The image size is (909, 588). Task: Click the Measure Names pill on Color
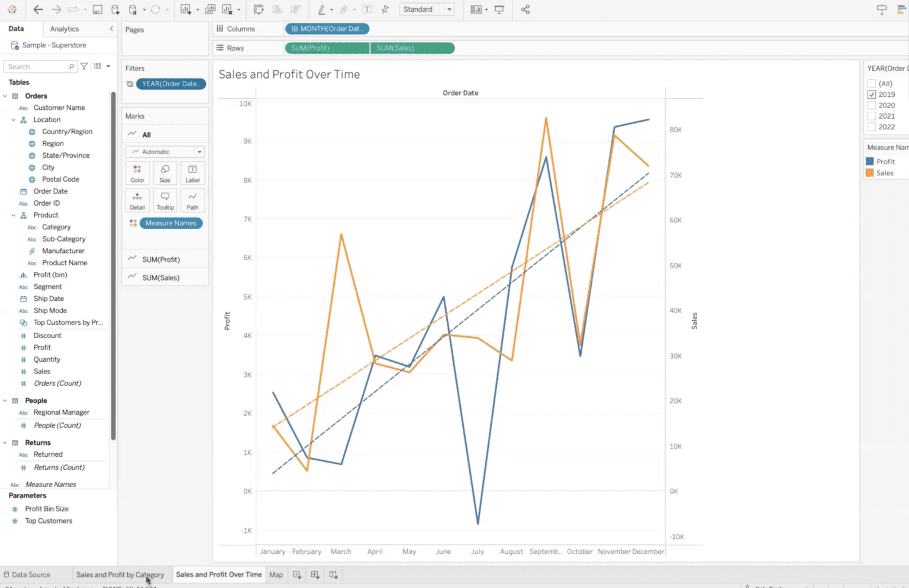point(170,223)
